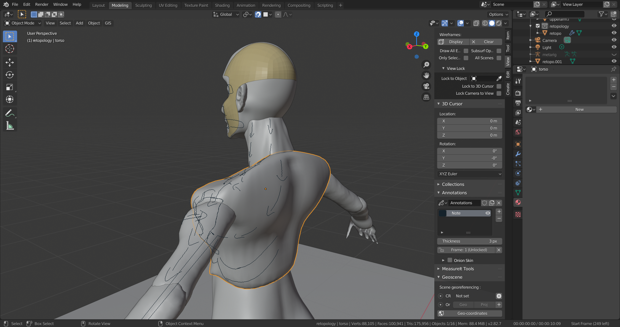The width and height of the screenshot is (620, 327).
Task: Adjust the annotation Thickness slider
Action: 469,241
